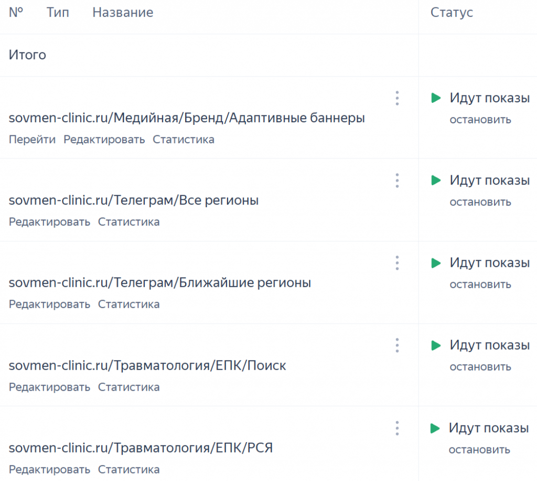Click Перейти link under Адаптивные баннеры campaign
537x481 pixels.
pos(32,140)
